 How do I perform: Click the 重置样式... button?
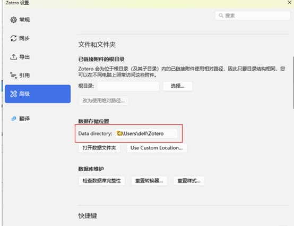pyautogui.click(x=189, y=181)
